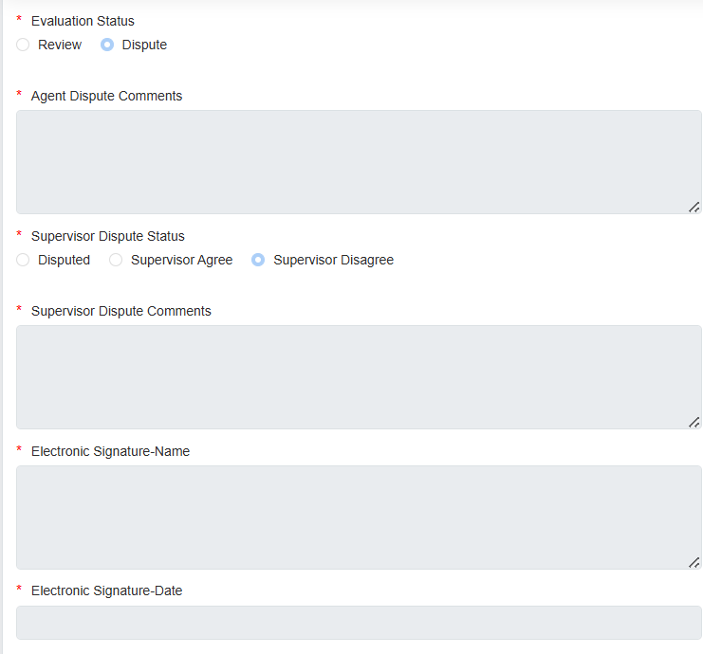Screen dimensions: 703x654
Task: Click the Electronic Signature-Name heading label
Action: coord(110,451)
